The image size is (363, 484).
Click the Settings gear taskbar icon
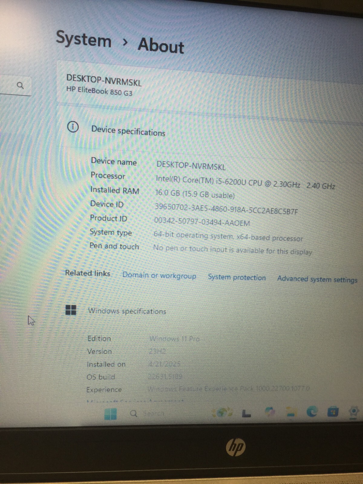[353, 412]
